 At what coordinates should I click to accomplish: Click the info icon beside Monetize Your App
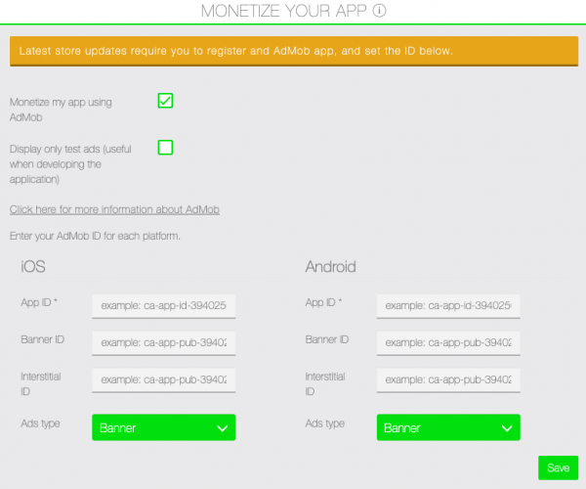[x=379, y=12]
